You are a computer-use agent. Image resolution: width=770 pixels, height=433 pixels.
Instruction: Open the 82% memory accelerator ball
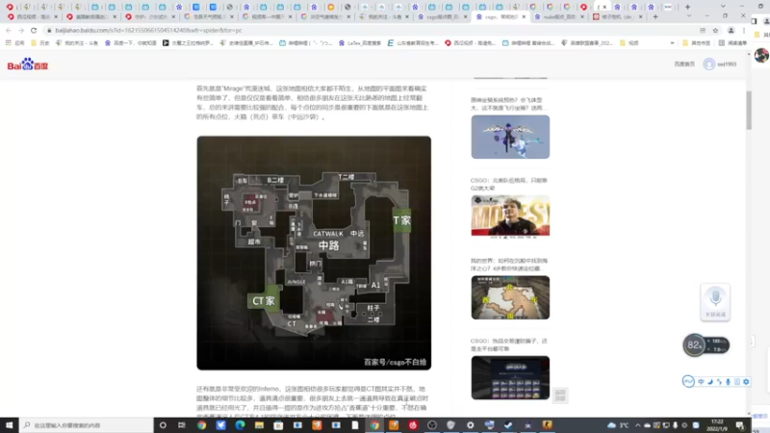tap(694, 345)
